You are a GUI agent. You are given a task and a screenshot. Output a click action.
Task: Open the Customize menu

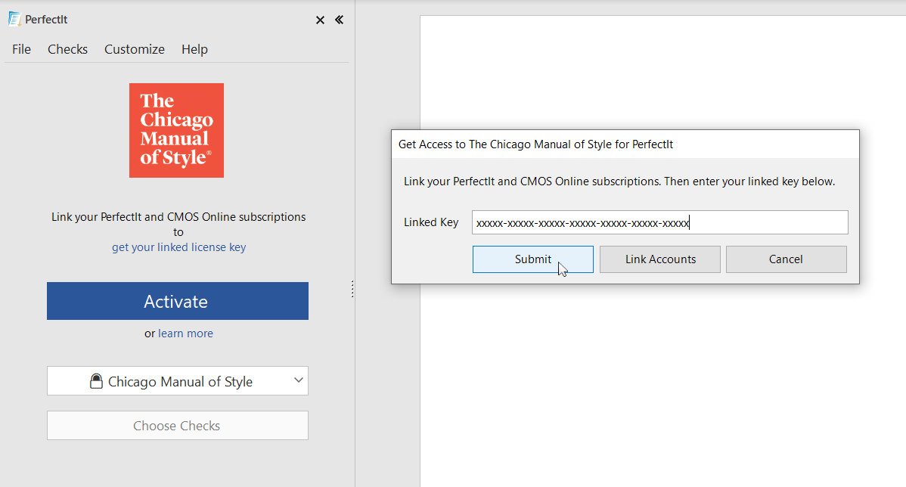pos(135,49)
